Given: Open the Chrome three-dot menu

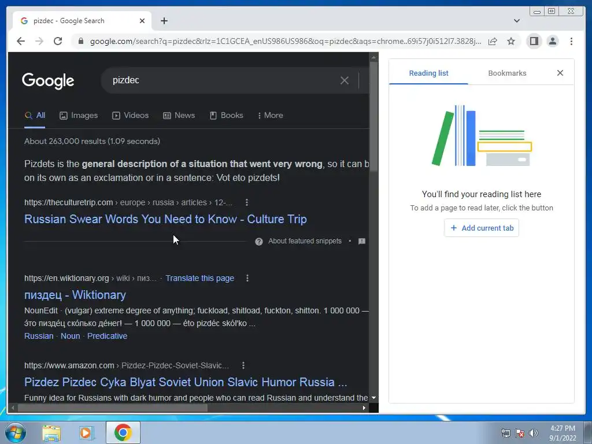Looking at the screenshot, I should tap(571, 41).
